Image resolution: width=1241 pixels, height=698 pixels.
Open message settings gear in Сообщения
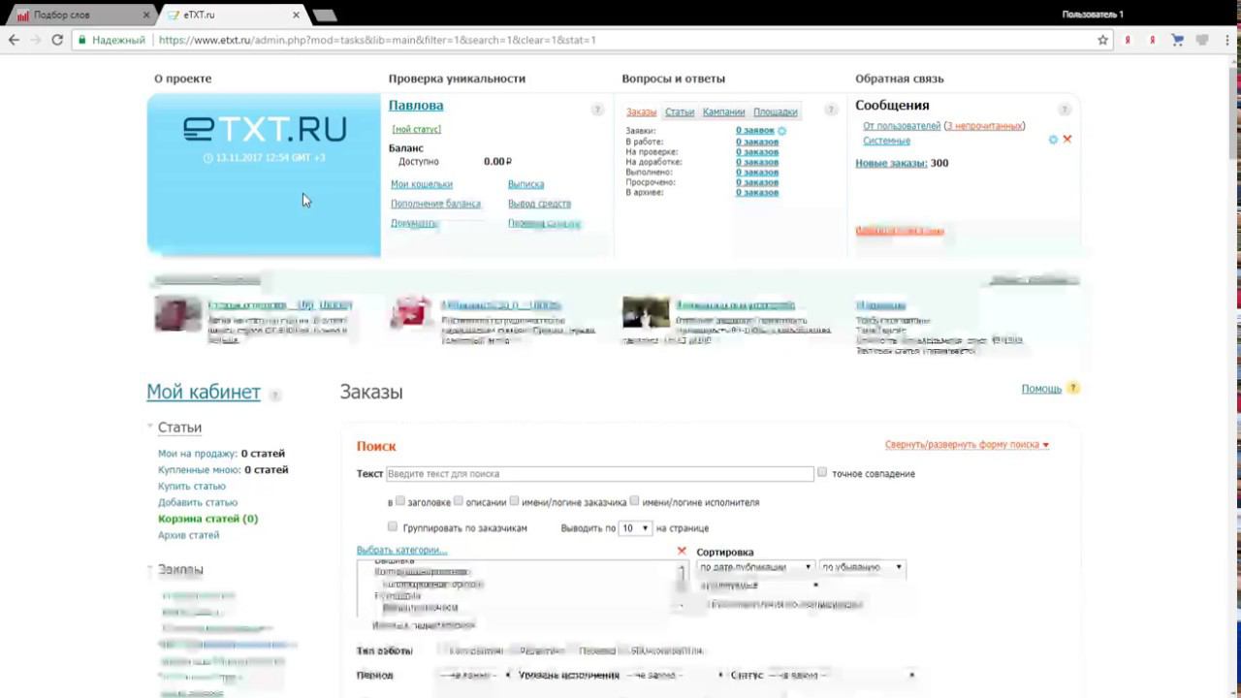pyautogui.click(x=1053, y=140)
